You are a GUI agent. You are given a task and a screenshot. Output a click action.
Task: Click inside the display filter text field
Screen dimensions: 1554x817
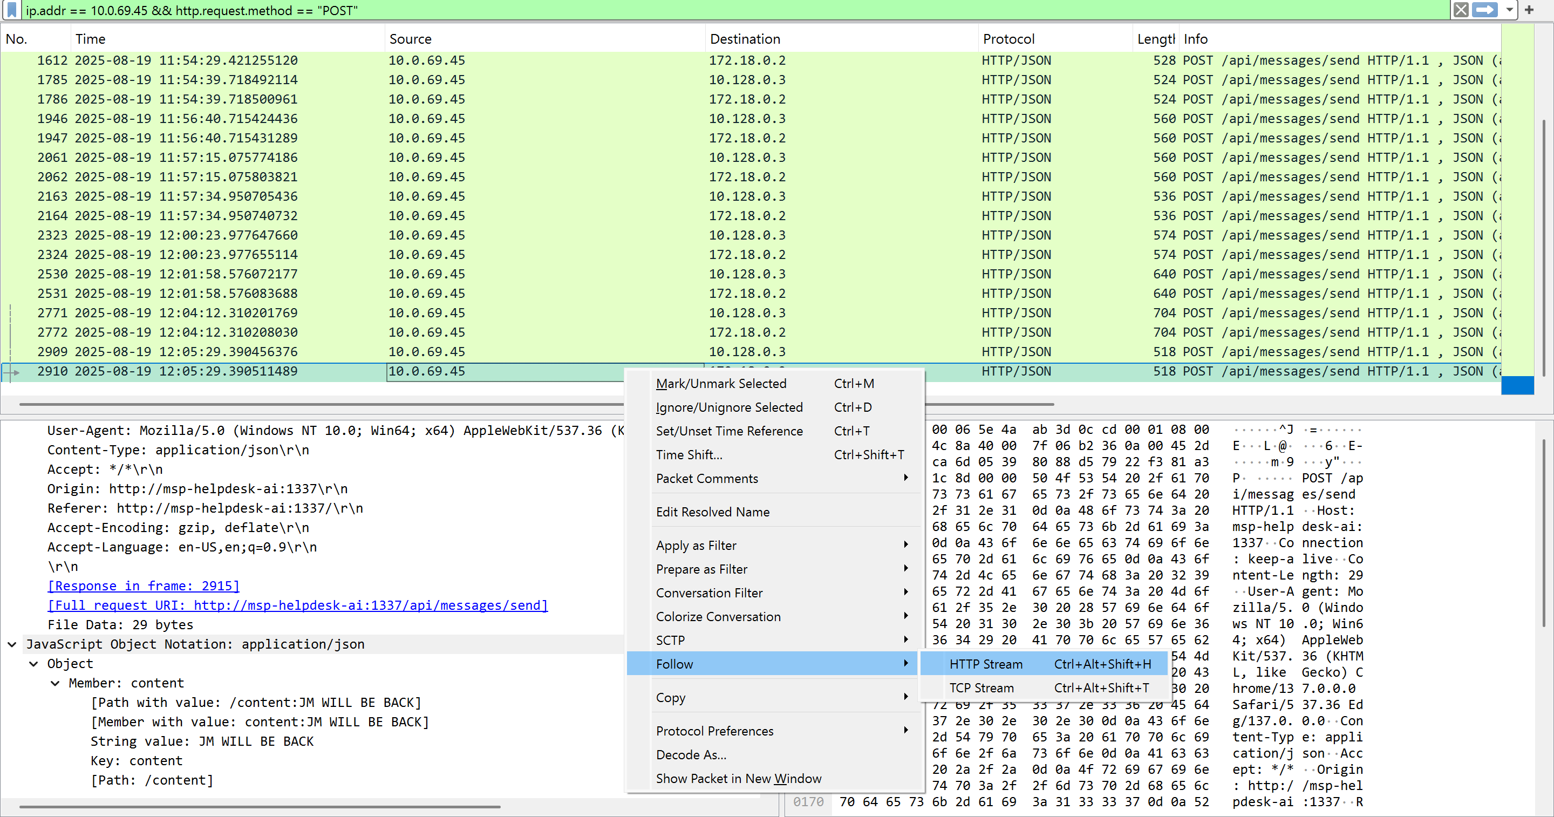[724, 10]
